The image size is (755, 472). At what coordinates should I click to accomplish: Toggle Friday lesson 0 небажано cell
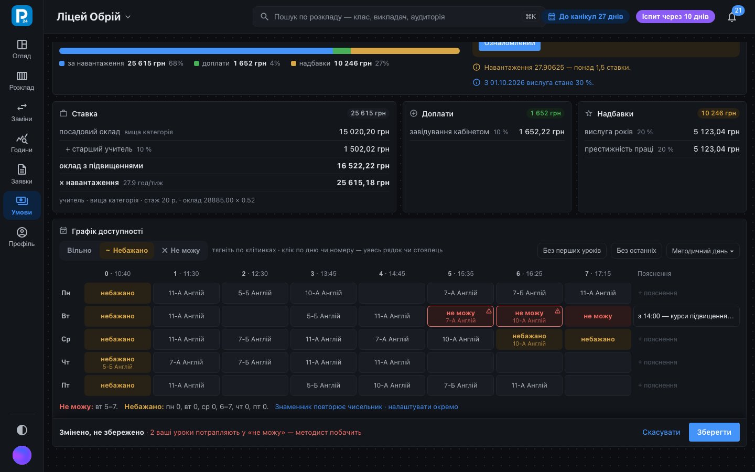pyautogui.click(x=117, y=385)
